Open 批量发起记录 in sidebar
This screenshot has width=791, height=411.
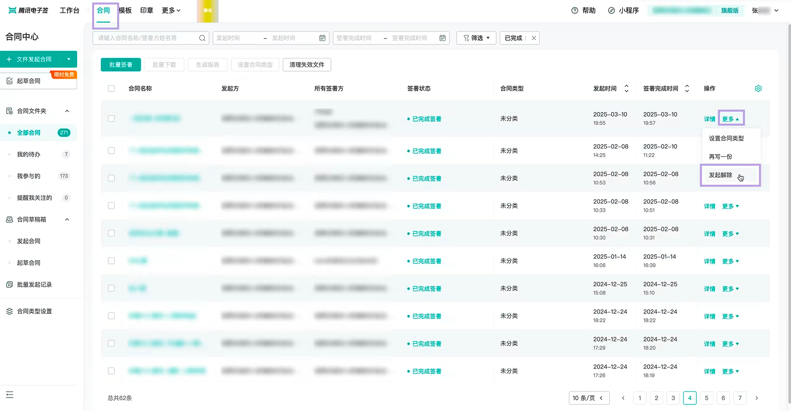tap(35, 284)
